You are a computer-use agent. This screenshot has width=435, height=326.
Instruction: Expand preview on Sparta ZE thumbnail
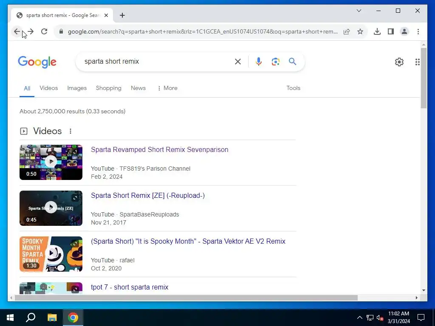(75, 198)
